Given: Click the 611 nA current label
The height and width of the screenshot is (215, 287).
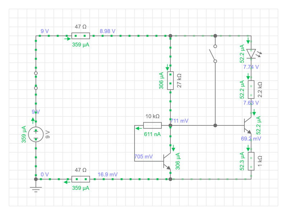Looking at the screenshot, I should [x=152, y=134].
